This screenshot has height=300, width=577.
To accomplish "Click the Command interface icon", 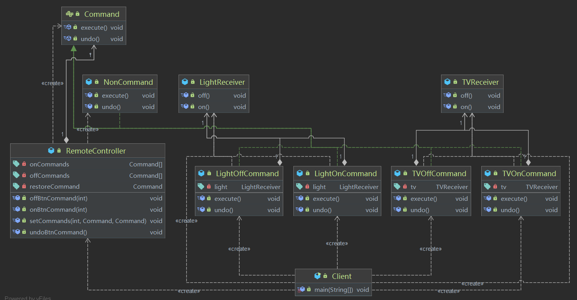I will pos(70,14).
